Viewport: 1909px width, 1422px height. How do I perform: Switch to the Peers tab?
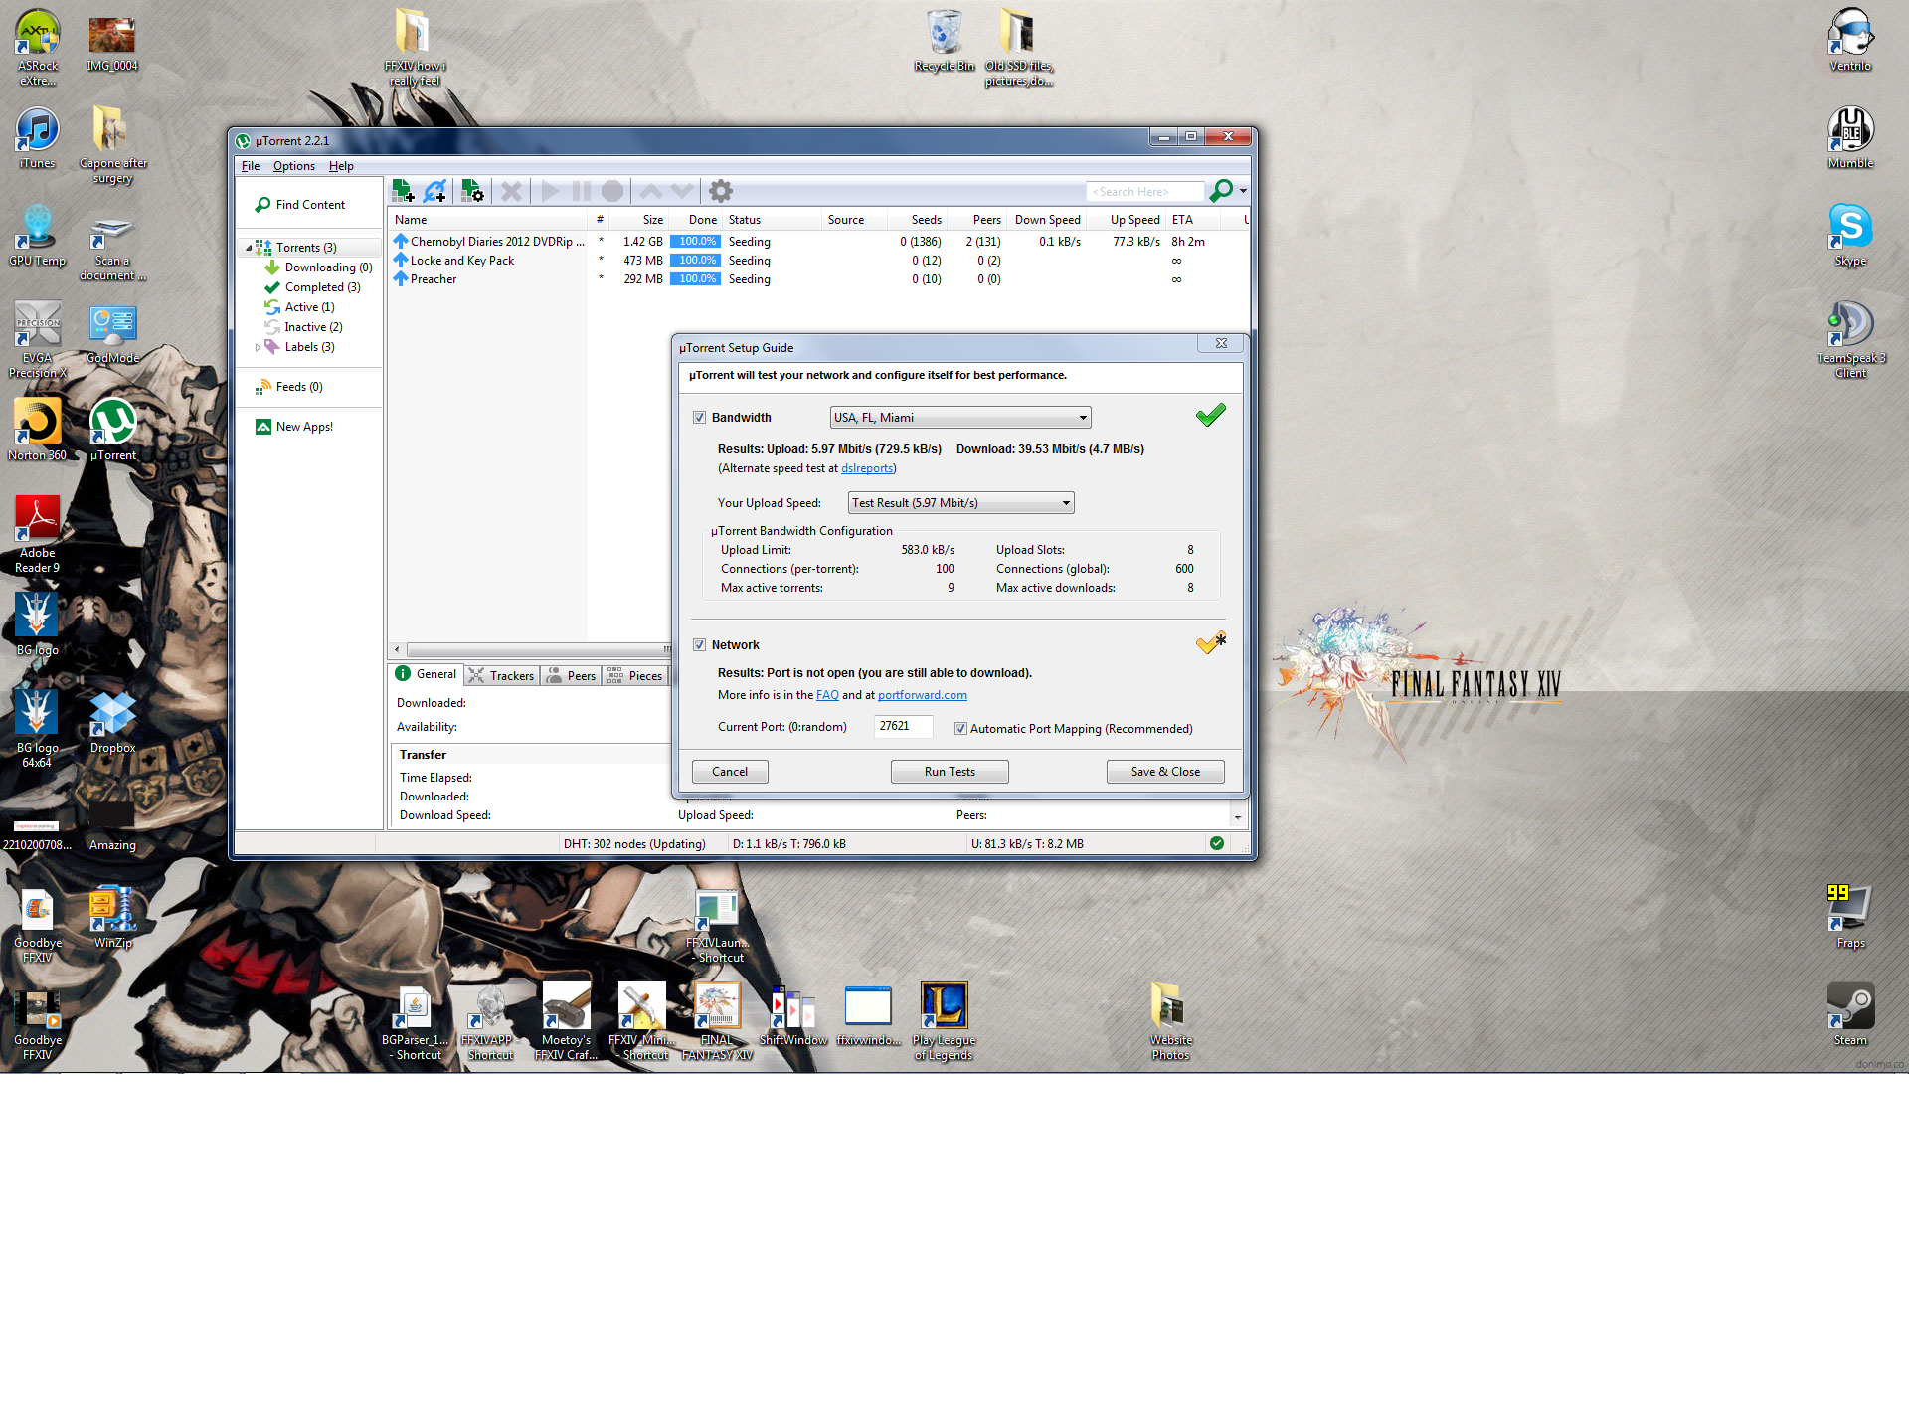pos(572,676)
